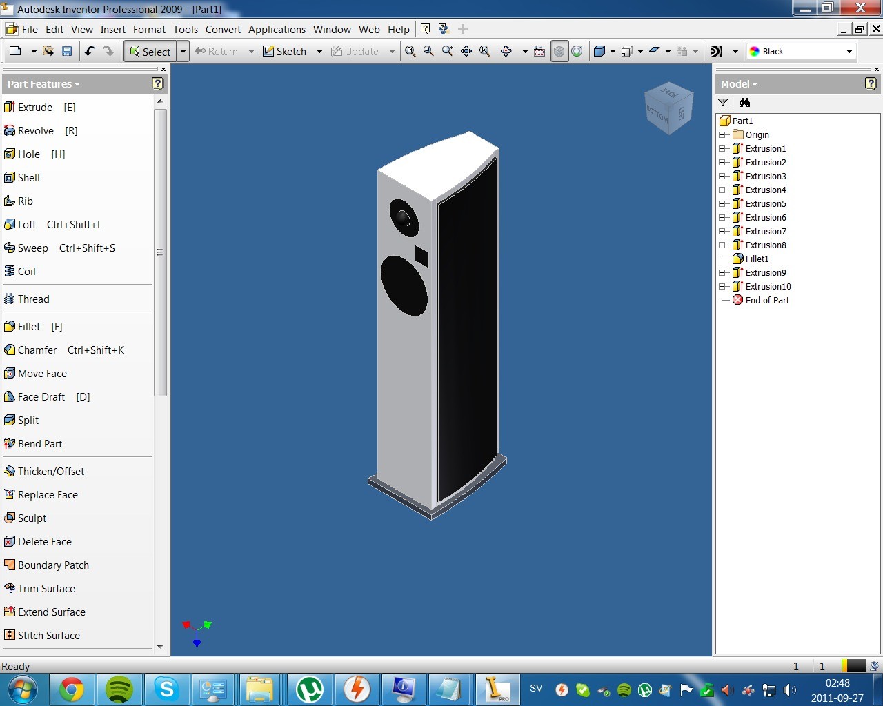Open the Applications menu

tap(277, 30)
